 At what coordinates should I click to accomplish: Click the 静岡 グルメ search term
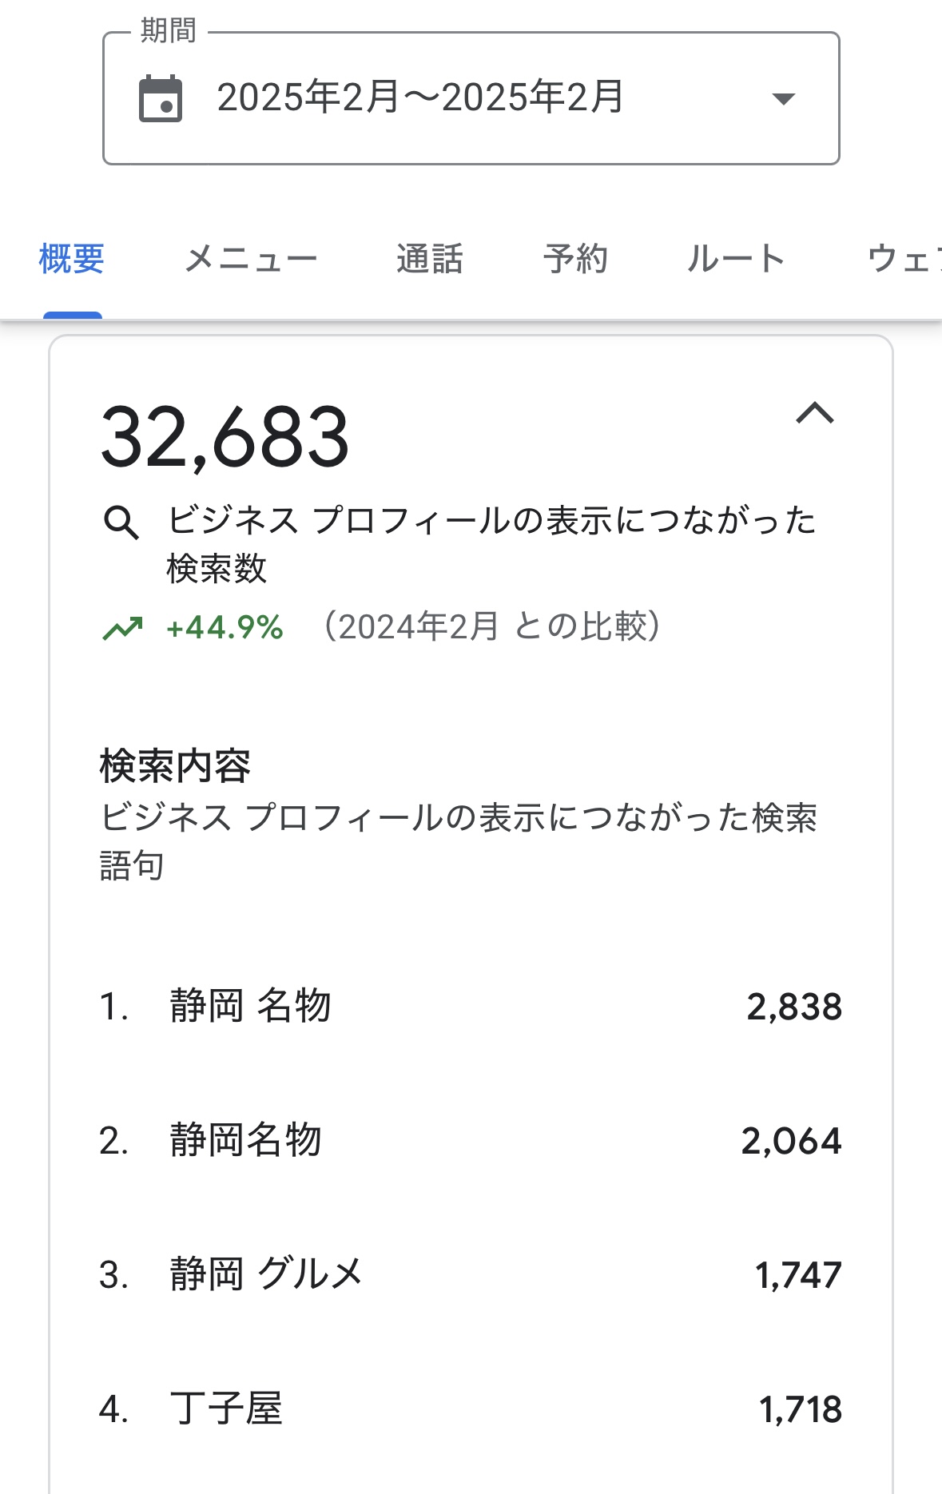coord(266,1274)
